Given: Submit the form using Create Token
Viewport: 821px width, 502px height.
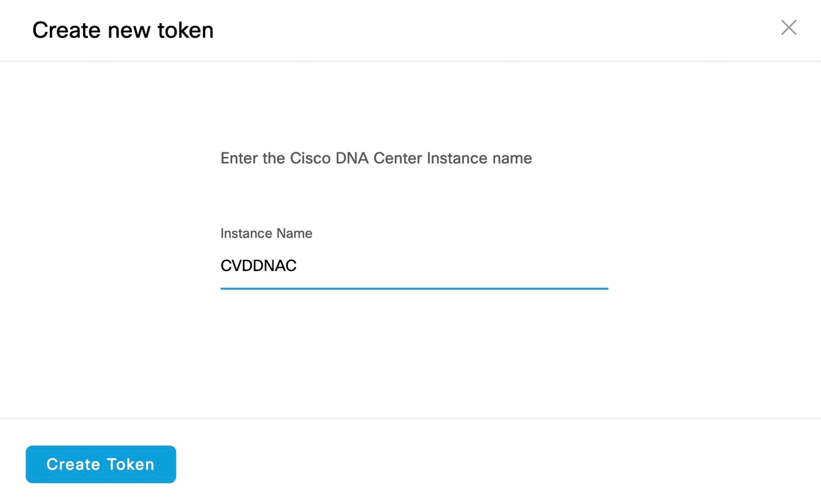Looking at the screenshot, I should coord(101,464).
